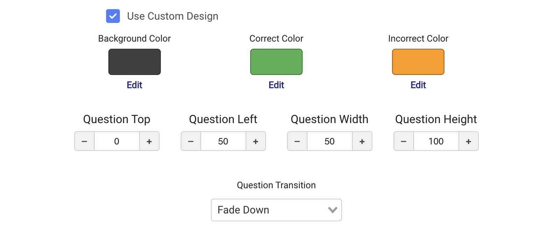The width and height of the screenshot is (560, 237).
Task: Increase the Question Top value
Action: coord(149,141)
